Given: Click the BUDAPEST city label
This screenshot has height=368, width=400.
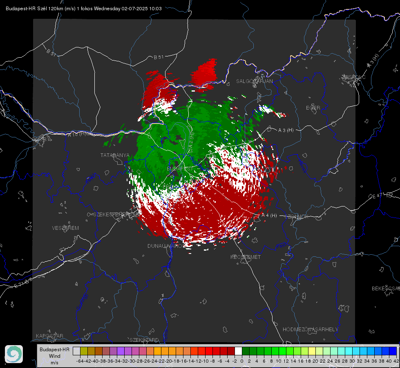Looking at the screenshot, I should [180, 169].
